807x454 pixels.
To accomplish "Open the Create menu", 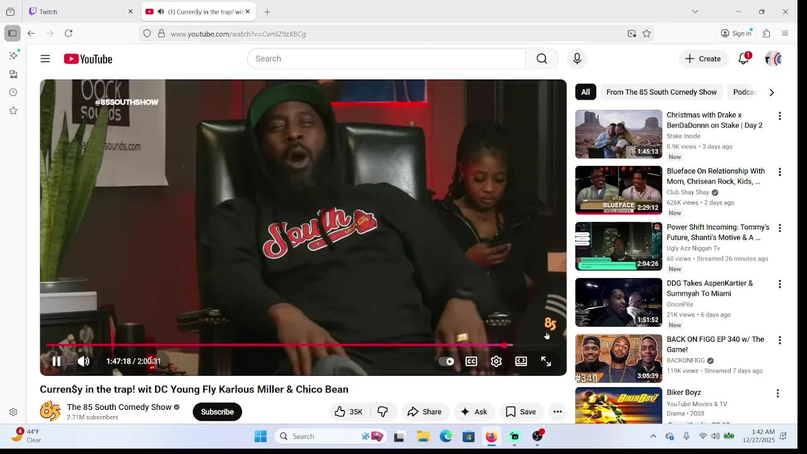I will coord(703,59).
